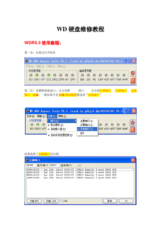Click the TONF indicator in the window with greyed-out menus
Image resolution: width=161 pixels, height=228 pixels.
pos(118,75)
